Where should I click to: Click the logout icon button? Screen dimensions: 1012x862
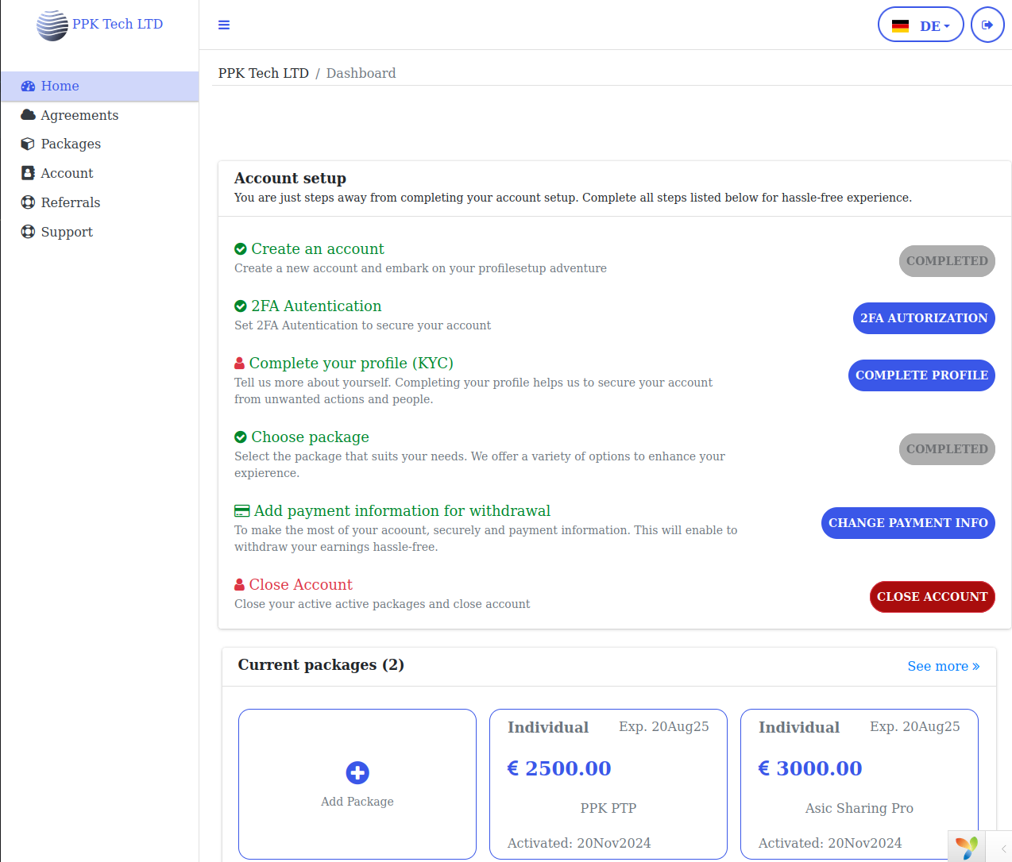pyautogui.click(x=987, y=25)
